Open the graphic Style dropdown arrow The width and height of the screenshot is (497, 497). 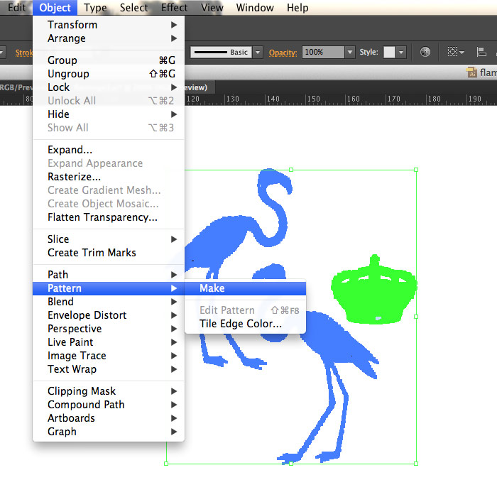(401, 52)
